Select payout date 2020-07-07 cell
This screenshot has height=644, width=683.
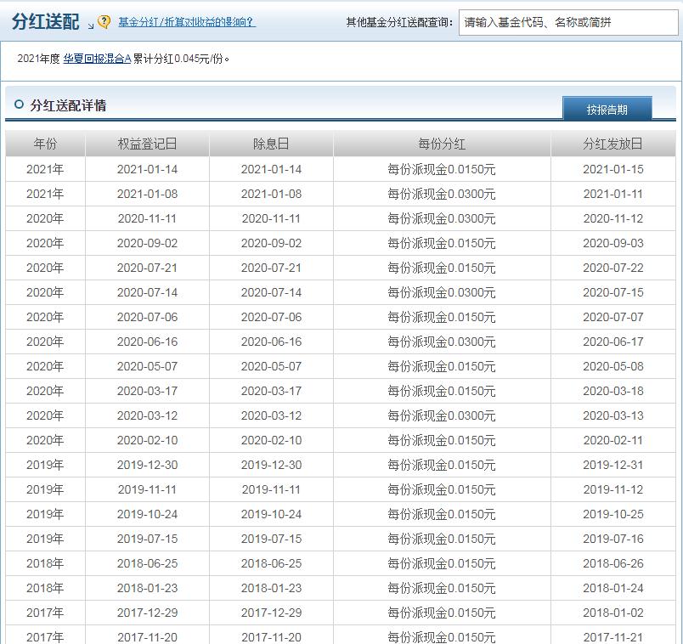click(x=612, y=317)
